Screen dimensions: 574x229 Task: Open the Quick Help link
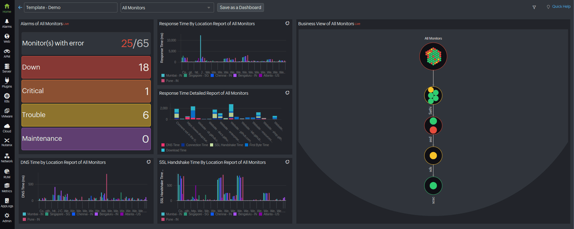(559, 7)
